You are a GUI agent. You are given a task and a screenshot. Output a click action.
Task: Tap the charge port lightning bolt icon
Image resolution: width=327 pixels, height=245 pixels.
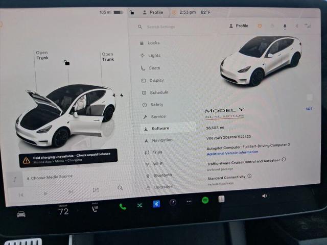[122, 95]
